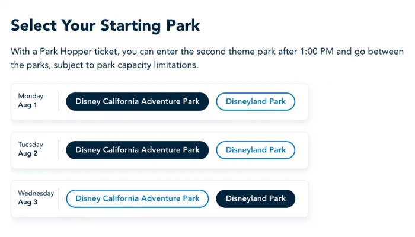This screenshot has width=415, height=237.
Task: Click the Aug 2 date label
Action: coord(28,153)
